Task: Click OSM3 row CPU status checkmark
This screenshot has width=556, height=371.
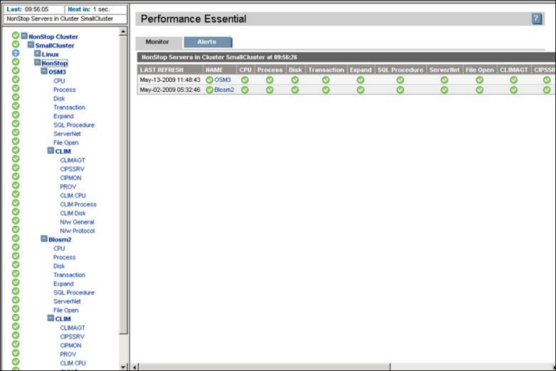Action: tap(245, 80)
